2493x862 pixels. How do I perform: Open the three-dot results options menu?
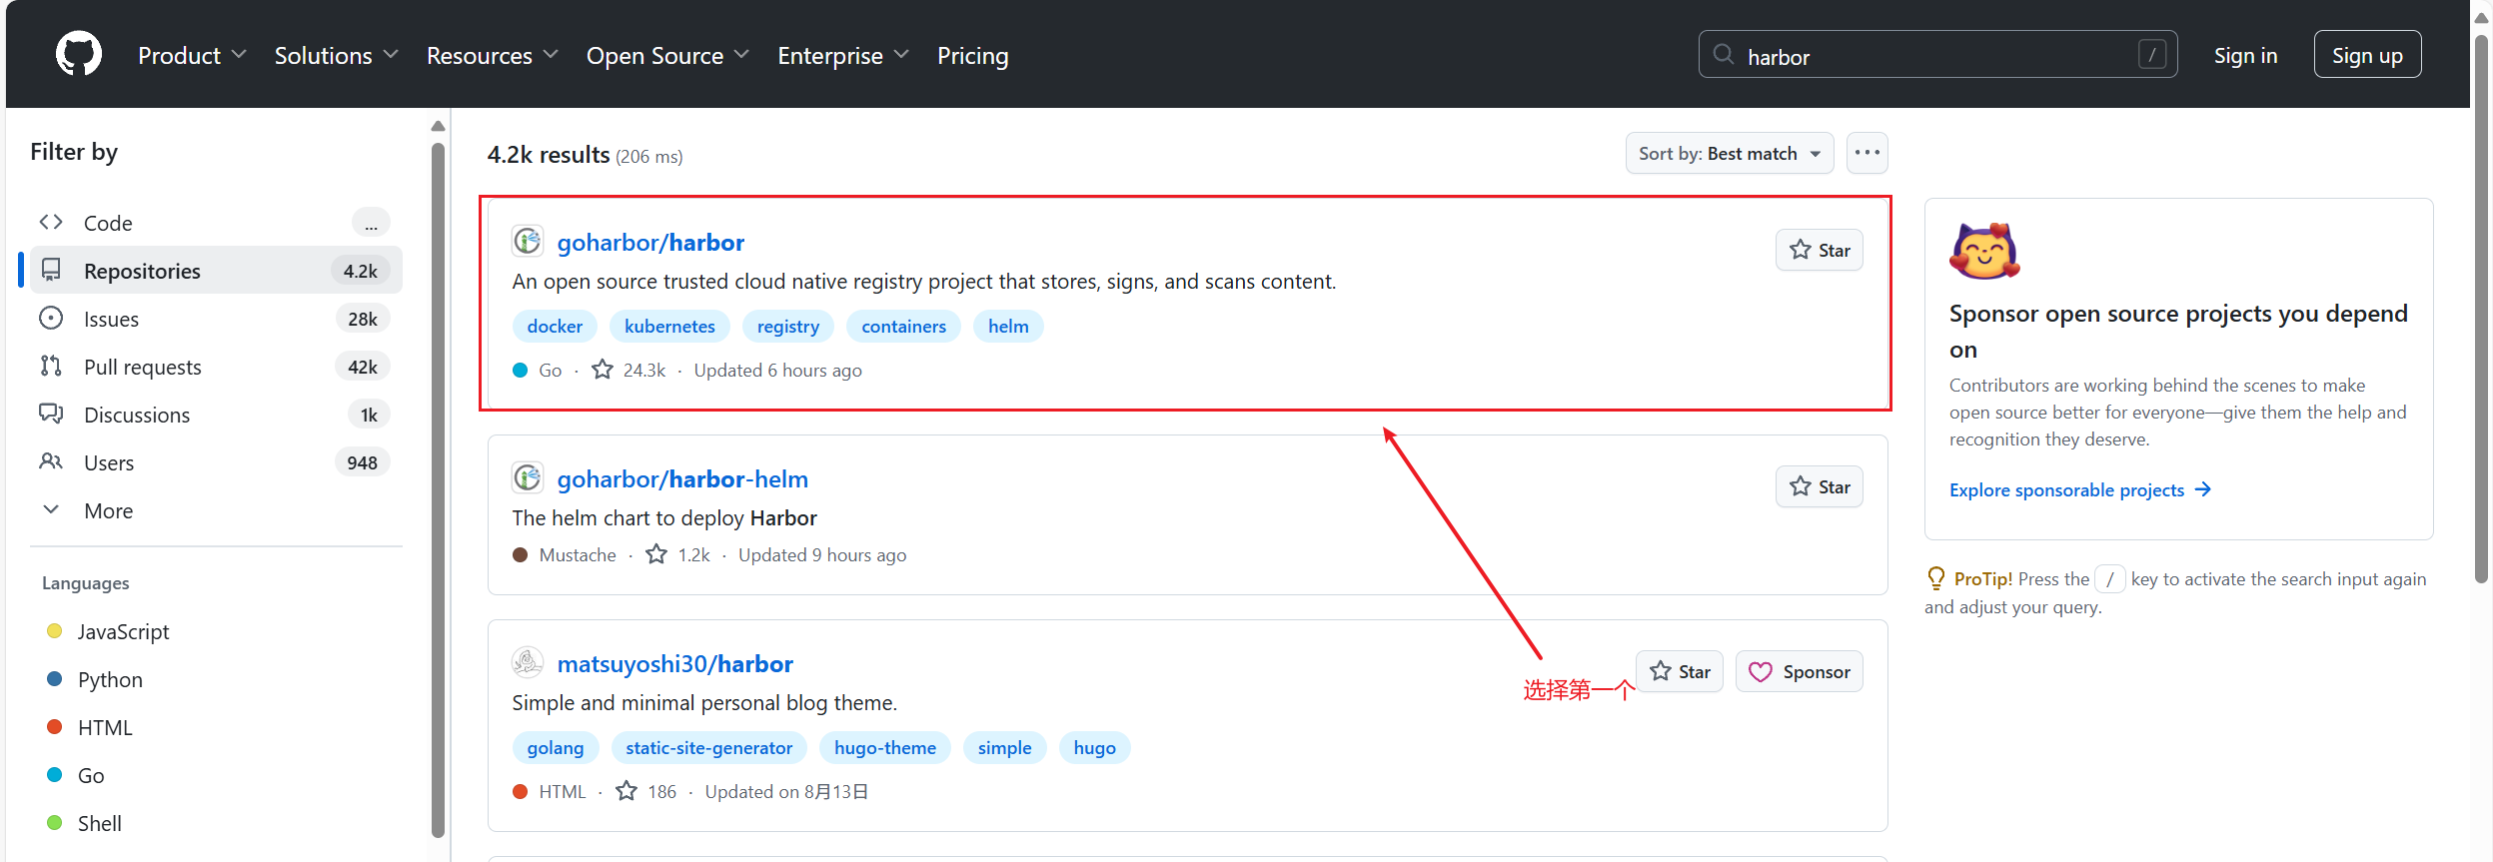click(1867, 153)
